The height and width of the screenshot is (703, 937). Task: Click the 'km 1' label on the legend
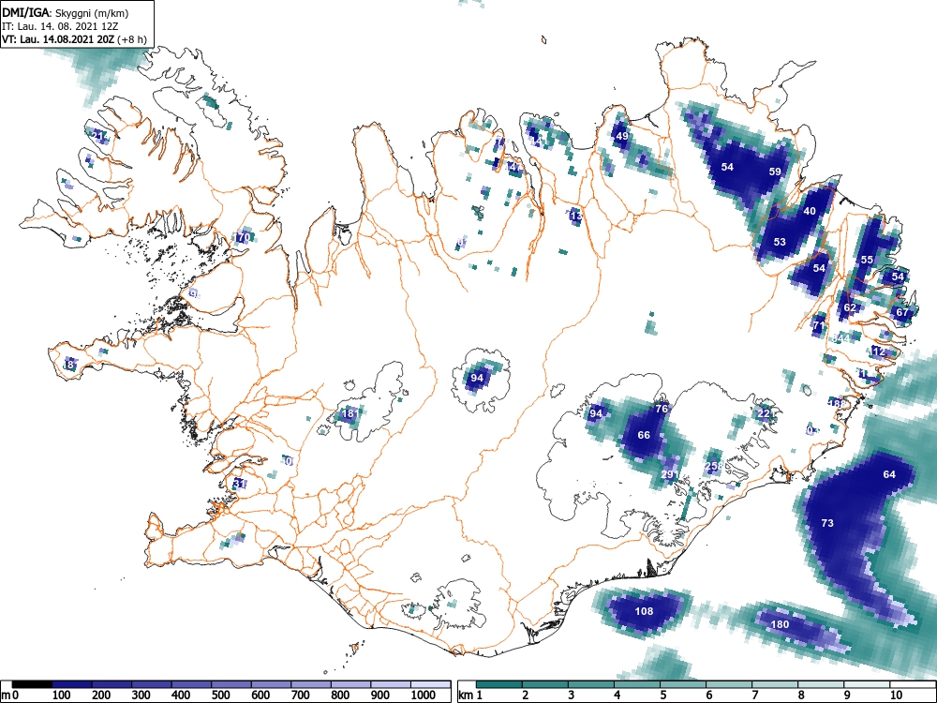pyautogui.click(x=470, y=695)
